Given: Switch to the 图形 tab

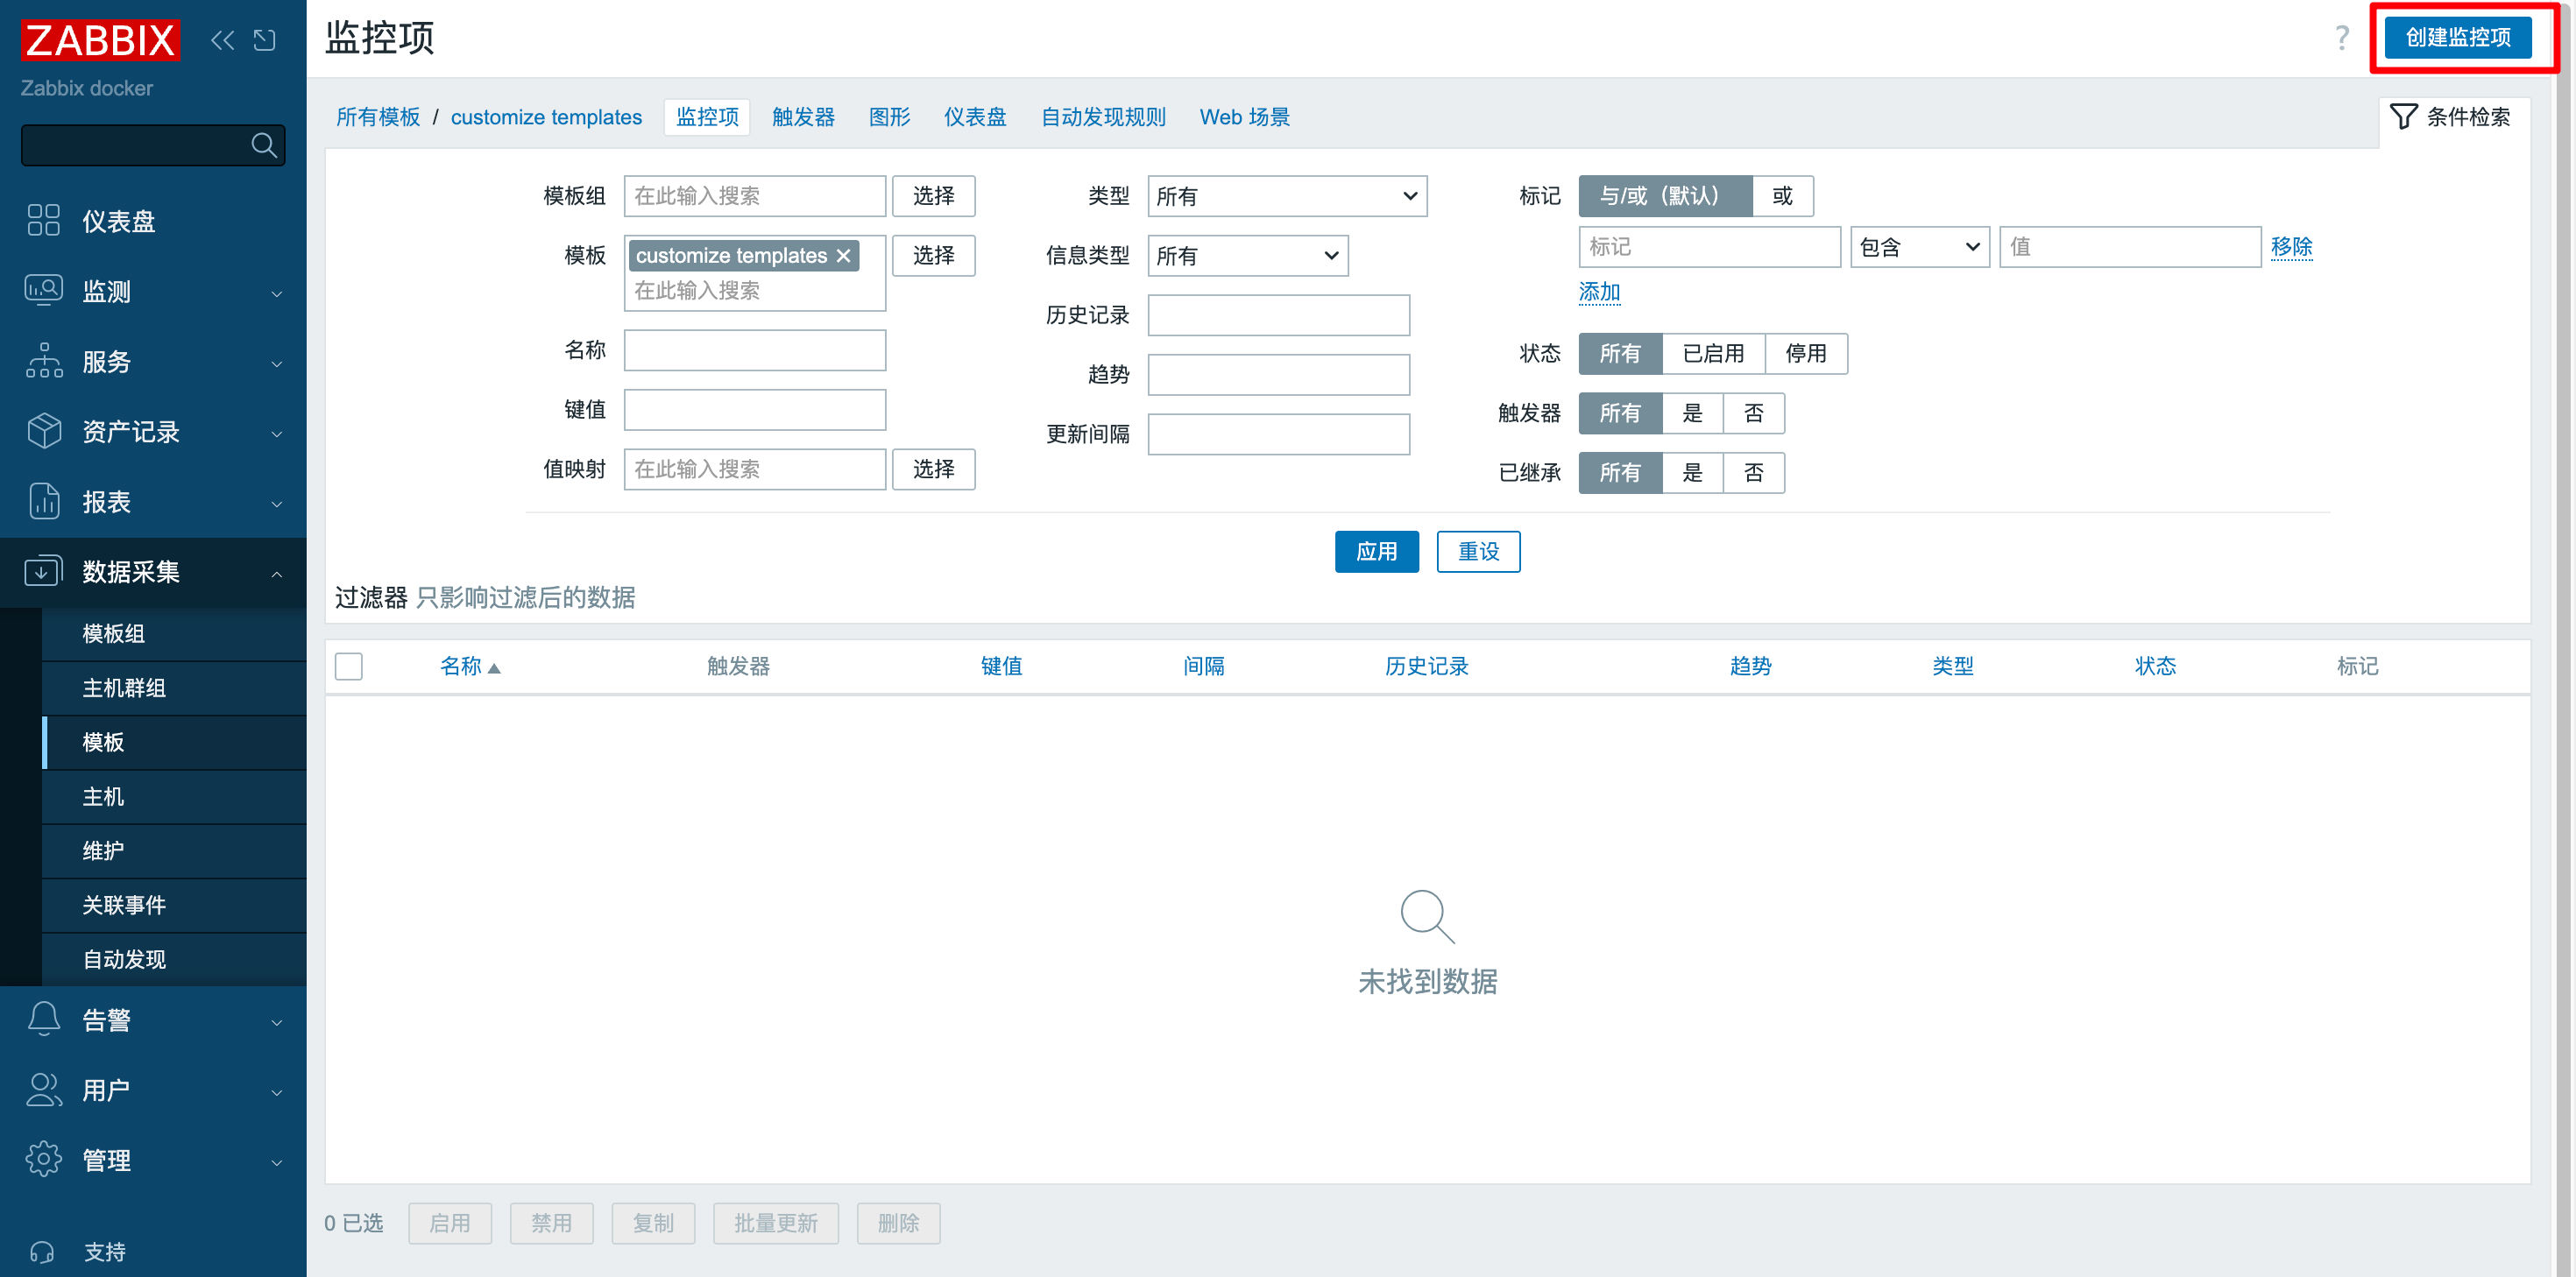Looking at the screenshot, I should 889,117.
